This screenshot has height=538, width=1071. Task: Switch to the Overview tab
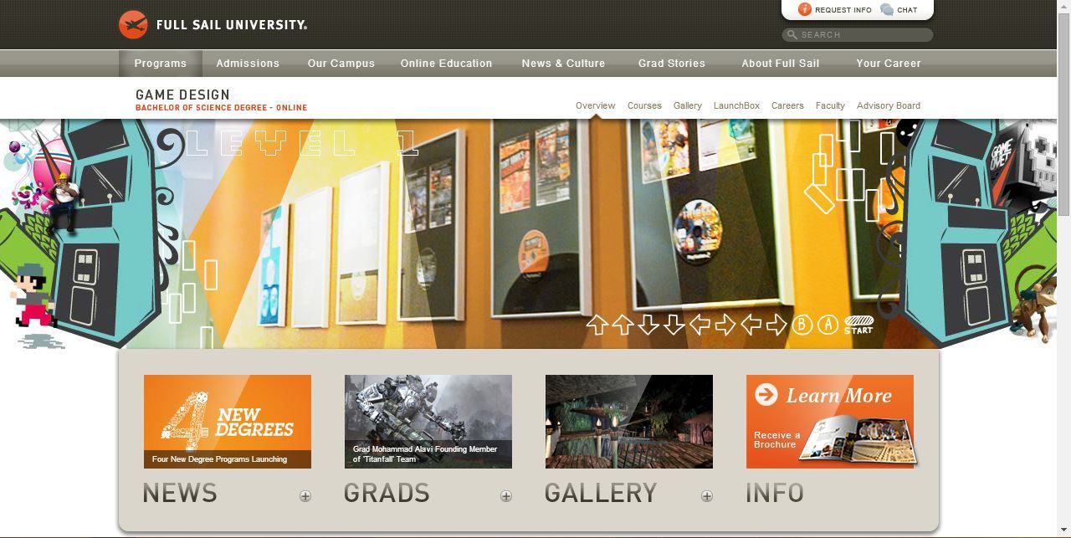[x=595, y=105]
